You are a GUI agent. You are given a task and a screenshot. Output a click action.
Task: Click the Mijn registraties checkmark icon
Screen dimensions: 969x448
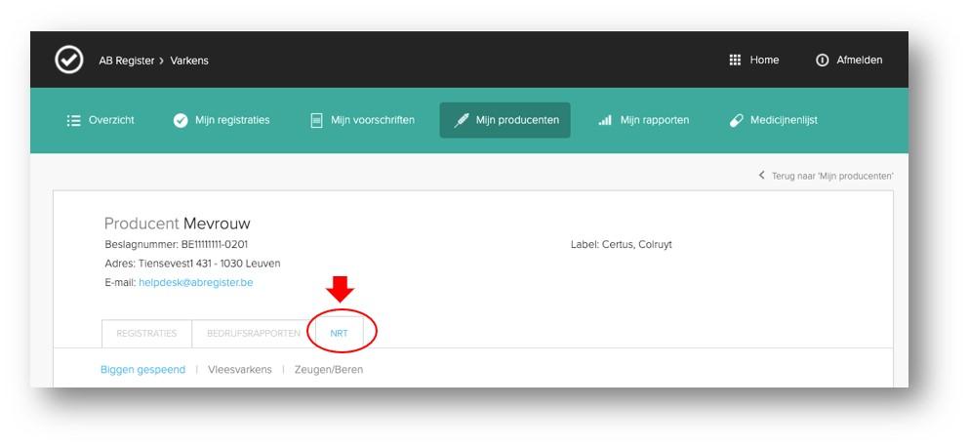point(181,120)
